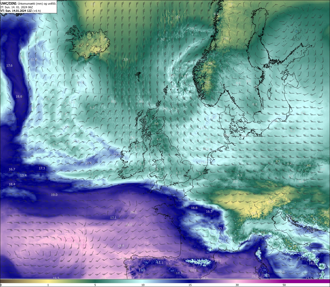Image resolution: width=330 pixels, height=287 pixels.
Task: Click the 15.6 value label
Action: [x=221, y=228]
